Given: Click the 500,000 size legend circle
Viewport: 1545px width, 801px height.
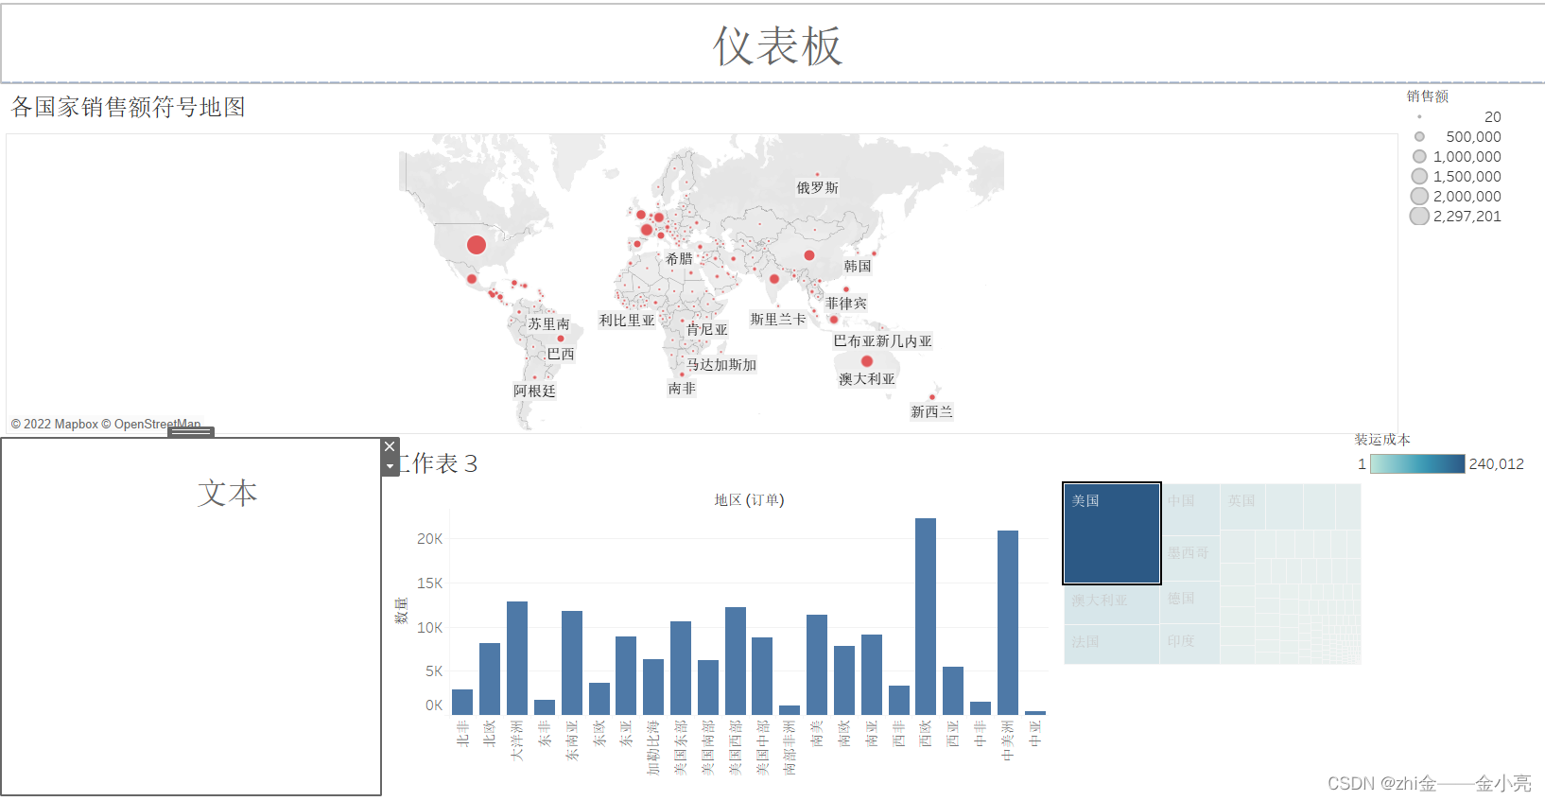Looking at the screenshot, I should tap(1419, 136).
